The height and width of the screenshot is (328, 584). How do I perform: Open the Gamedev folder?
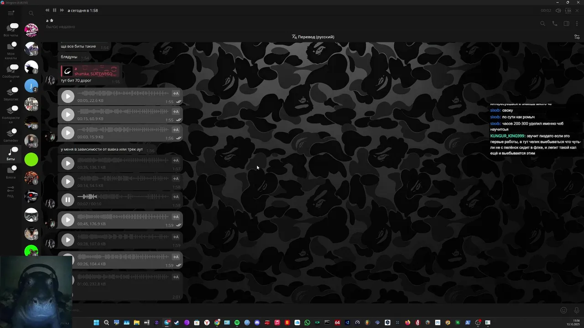pos(11,135)
